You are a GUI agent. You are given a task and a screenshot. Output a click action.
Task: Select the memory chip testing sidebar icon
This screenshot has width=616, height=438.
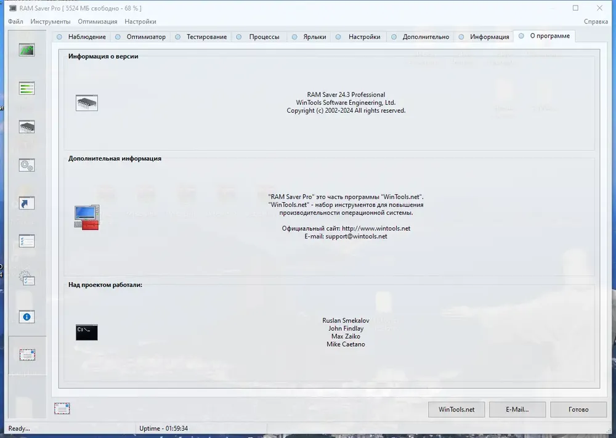pyautogui.click(x=26, y=127)
